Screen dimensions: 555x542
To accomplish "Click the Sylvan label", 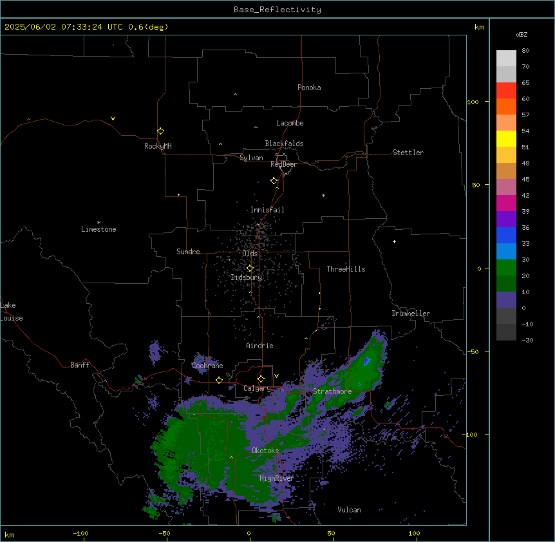I will (251, 158).
